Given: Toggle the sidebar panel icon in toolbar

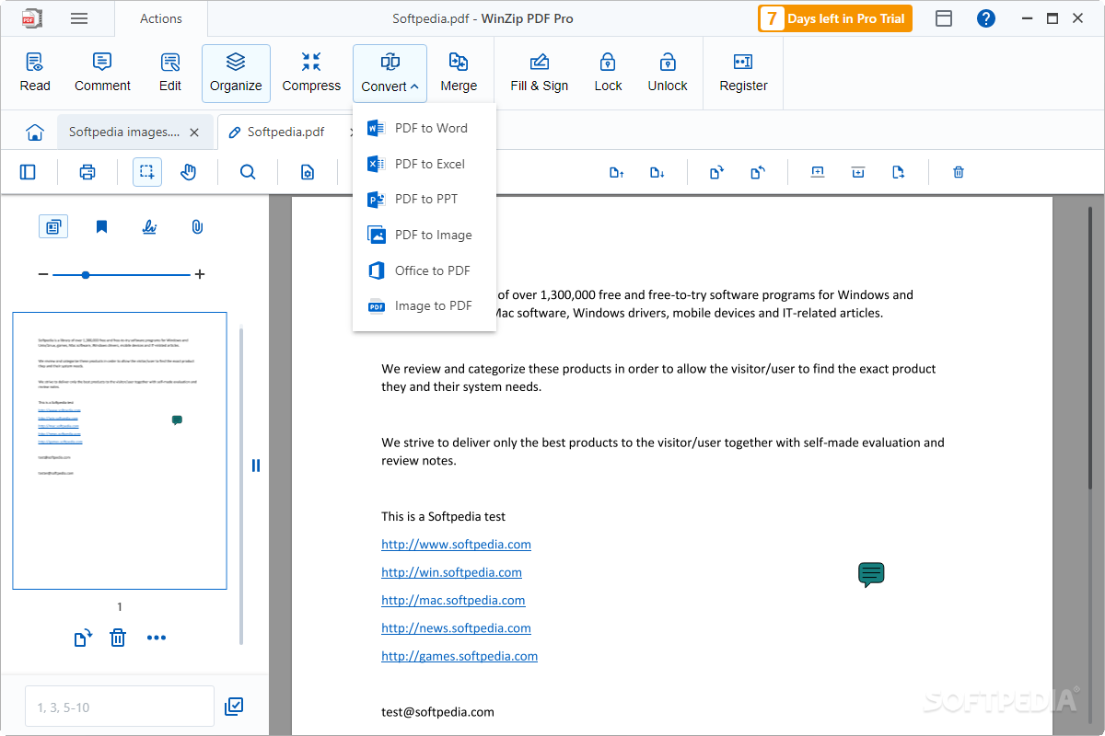Looking at the screenshot, I should point(28,172).
